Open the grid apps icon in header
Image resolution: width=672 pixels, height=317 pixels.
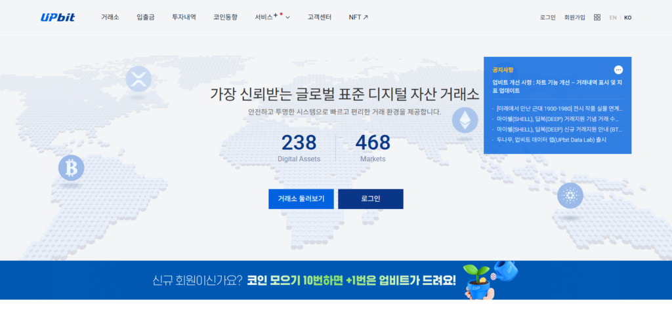[x=597, y=18]
